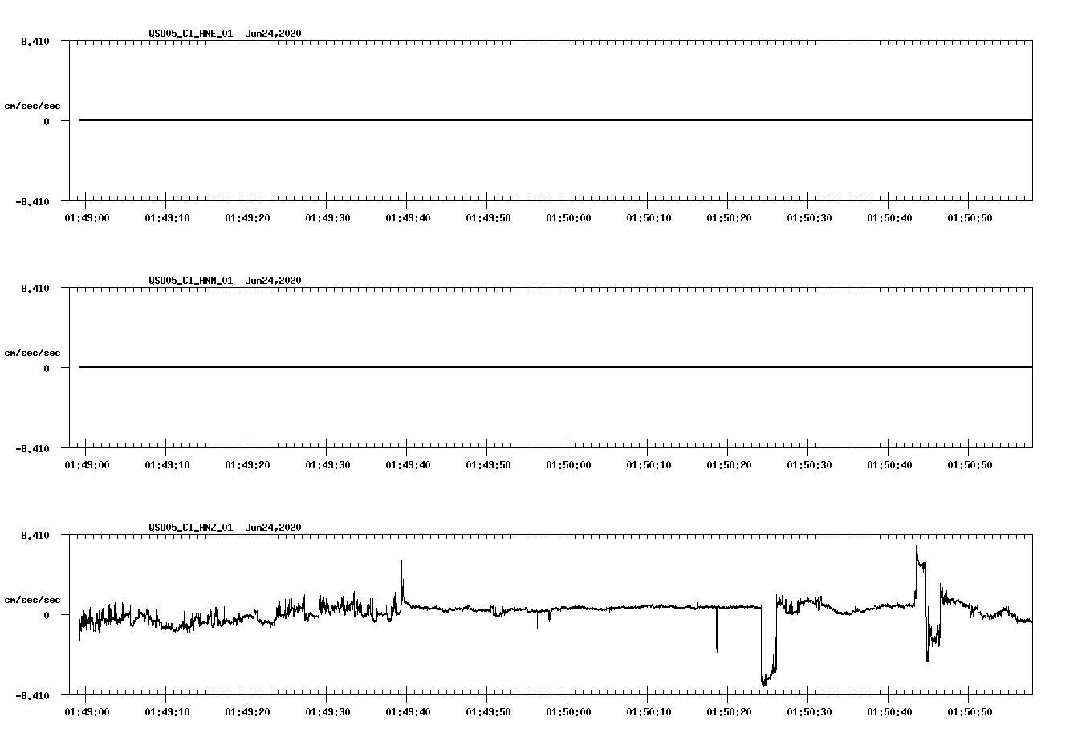Screen dimensions: 1090x741
Task: Click 01:49:50 time label under HNN plot
Action: (x=488, y=465)
